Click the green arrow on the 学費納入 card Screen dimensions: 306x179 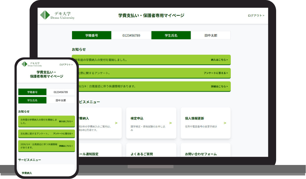(115, 123)
